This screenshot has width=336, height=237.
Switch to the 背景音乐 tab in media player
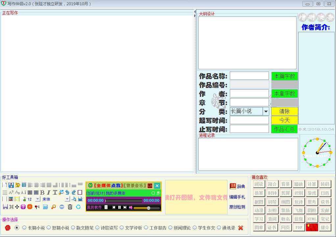tap(134, 186)
